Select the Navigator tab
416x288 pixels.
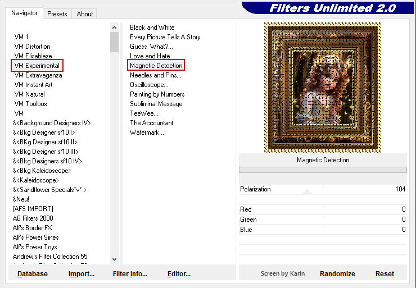click(25, 13)
